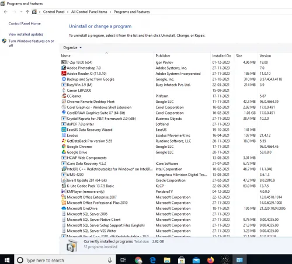Select the K-Lite Codec Pack icon
Viewport: 292px width, 264px height.
(x=64, y=186)
